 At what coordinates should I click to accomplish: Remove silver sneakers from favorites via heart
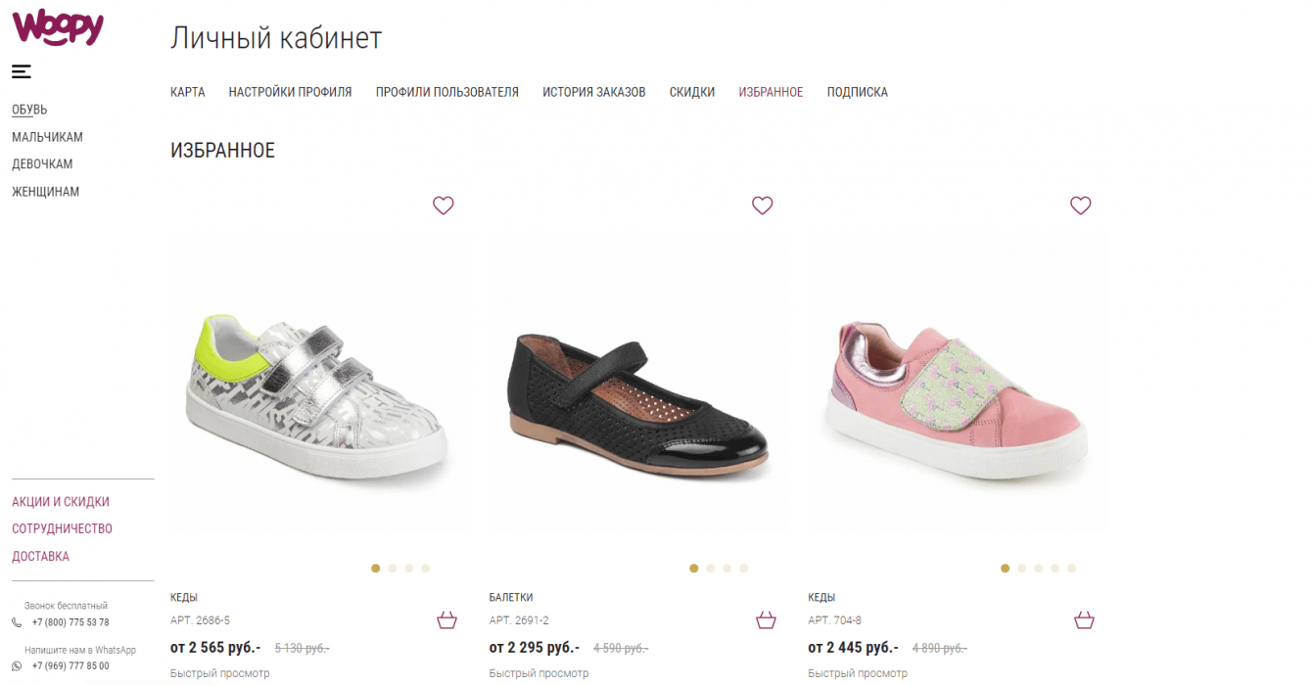[444, 205]
